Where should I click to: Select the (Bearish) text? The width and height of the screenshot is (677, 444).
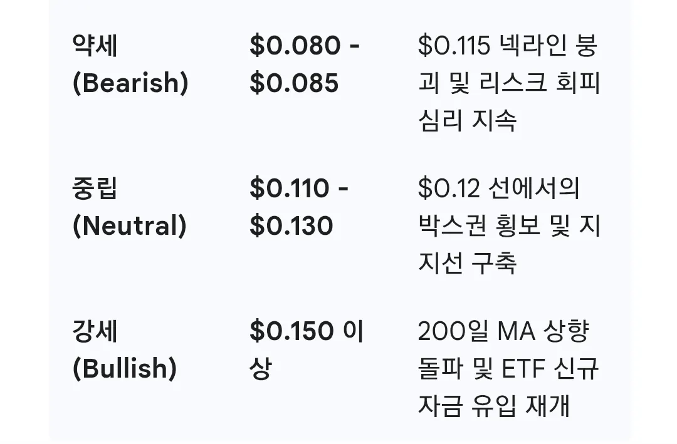pos(130,83)
